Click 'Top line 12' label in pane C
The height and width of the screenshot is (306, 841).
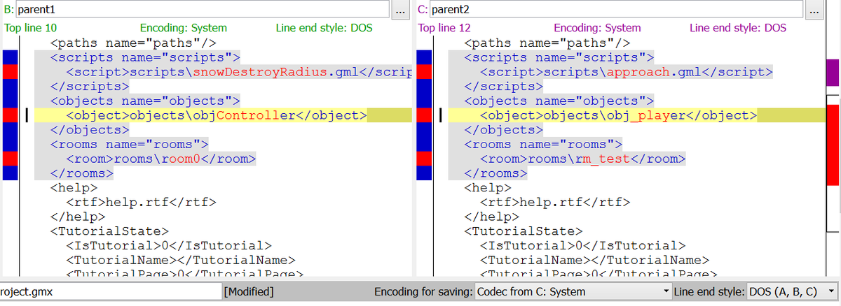444,28
